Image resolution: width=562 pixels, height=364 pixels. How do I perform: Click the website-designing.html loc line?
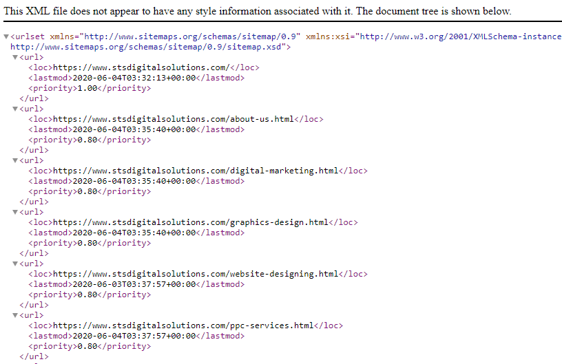pos(198,274)
